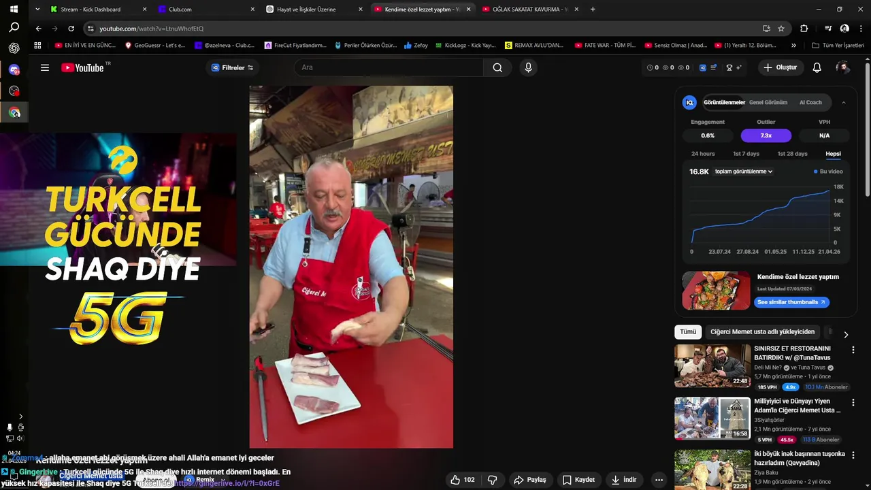Open the KickLogz bookmark

click(x=465, y=46)
